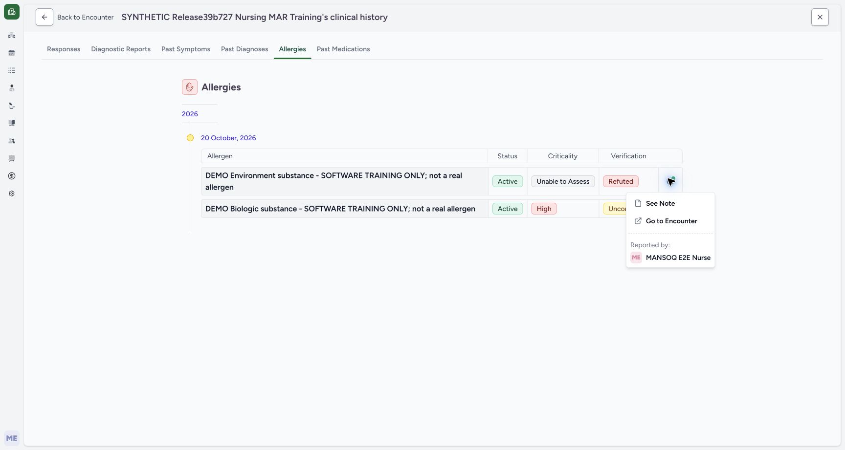
Task: Click the Back to Encounter label
Action: [x=86, y=17]
